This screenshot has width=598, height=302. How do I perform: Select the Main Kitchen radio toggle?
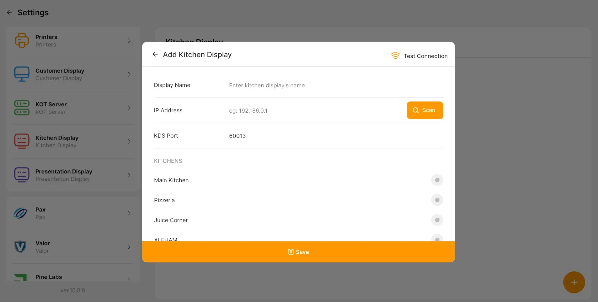click(x=437, y=180)
